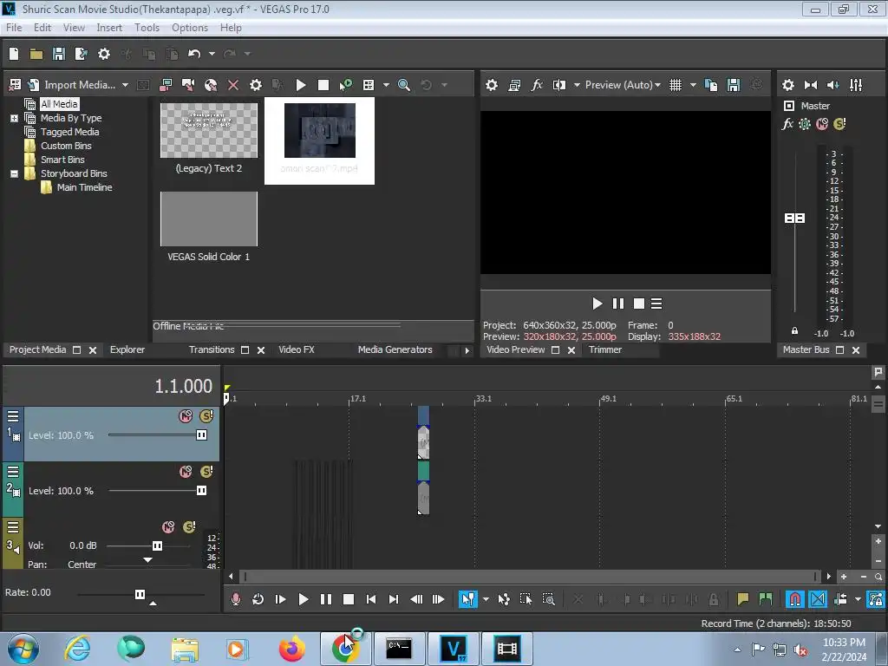Solo video track 1
The image size is (888, 666).
(206, 416)
